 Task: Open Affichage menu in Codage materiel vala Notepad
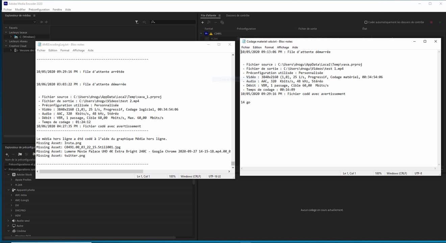pos(283,47)
